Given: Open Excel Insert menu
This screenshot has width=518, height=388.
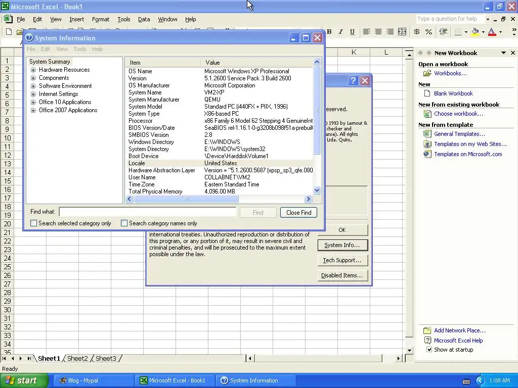Looking at the screenshot, I should tap(77, 19).
